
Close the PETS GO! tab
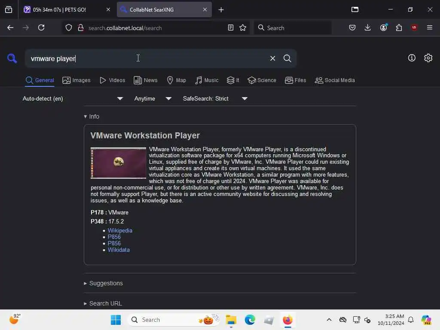(x=108, y=9)
